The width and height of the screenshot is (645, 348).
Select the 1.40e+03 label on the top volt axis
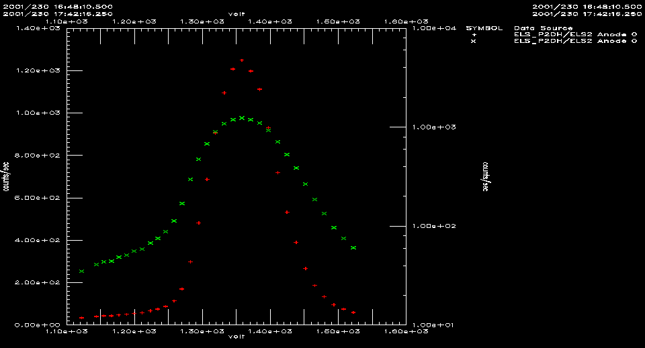click(270, 21)
